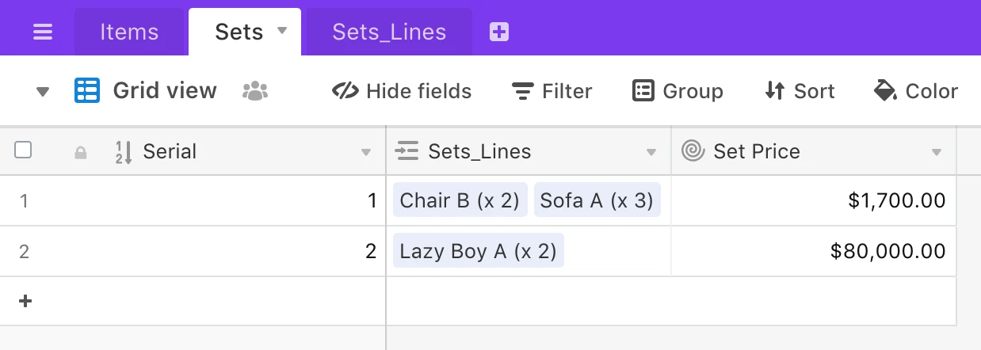
Task: Expand the Sets tab dropdown arrow
Action: click(282, 32)
